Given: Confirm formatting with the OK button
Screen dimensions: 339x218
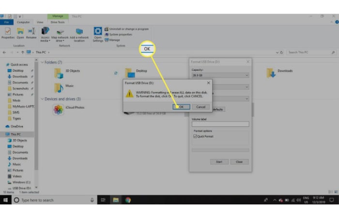Looking at the screenshot, I should tap(182, 107).
